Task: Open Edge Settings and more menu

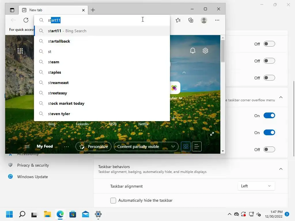Action: pos(217,20)
